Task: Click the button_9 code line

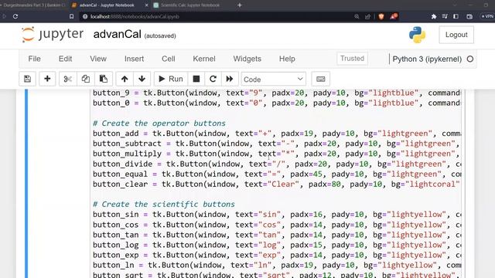Action: pos(277,93)
